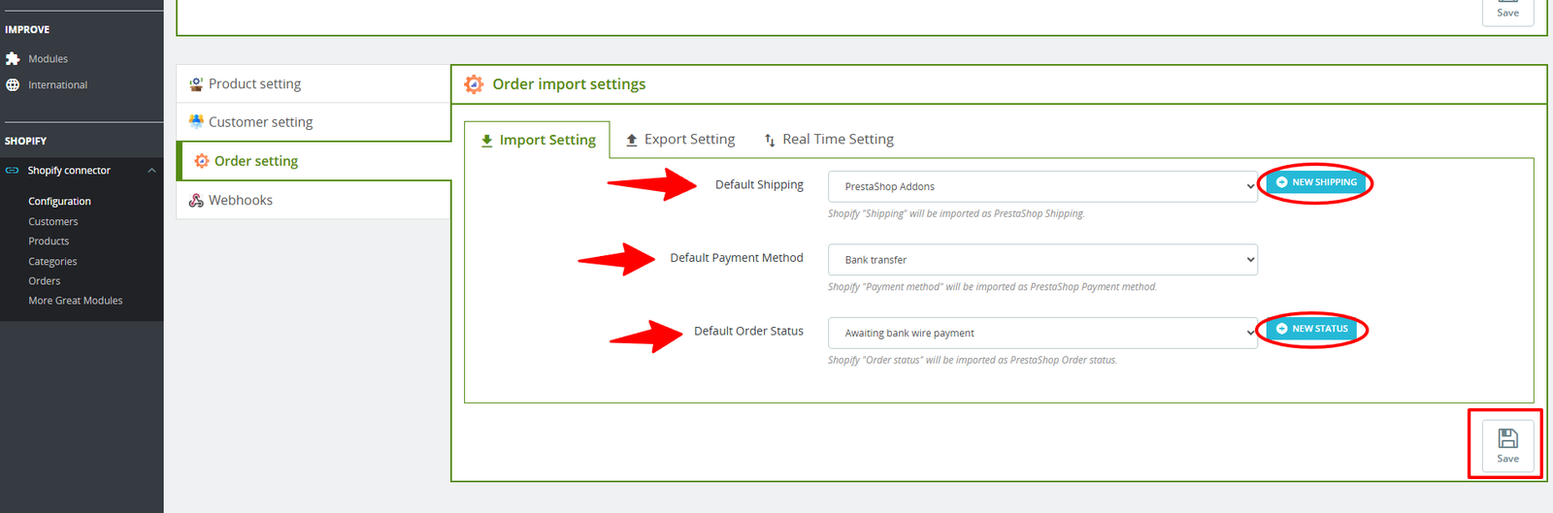Click the order status hint text

click(973, 360)
